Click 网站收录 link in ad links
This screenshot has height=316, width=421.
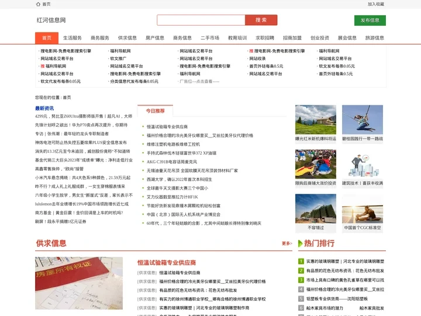pos(257,59)
